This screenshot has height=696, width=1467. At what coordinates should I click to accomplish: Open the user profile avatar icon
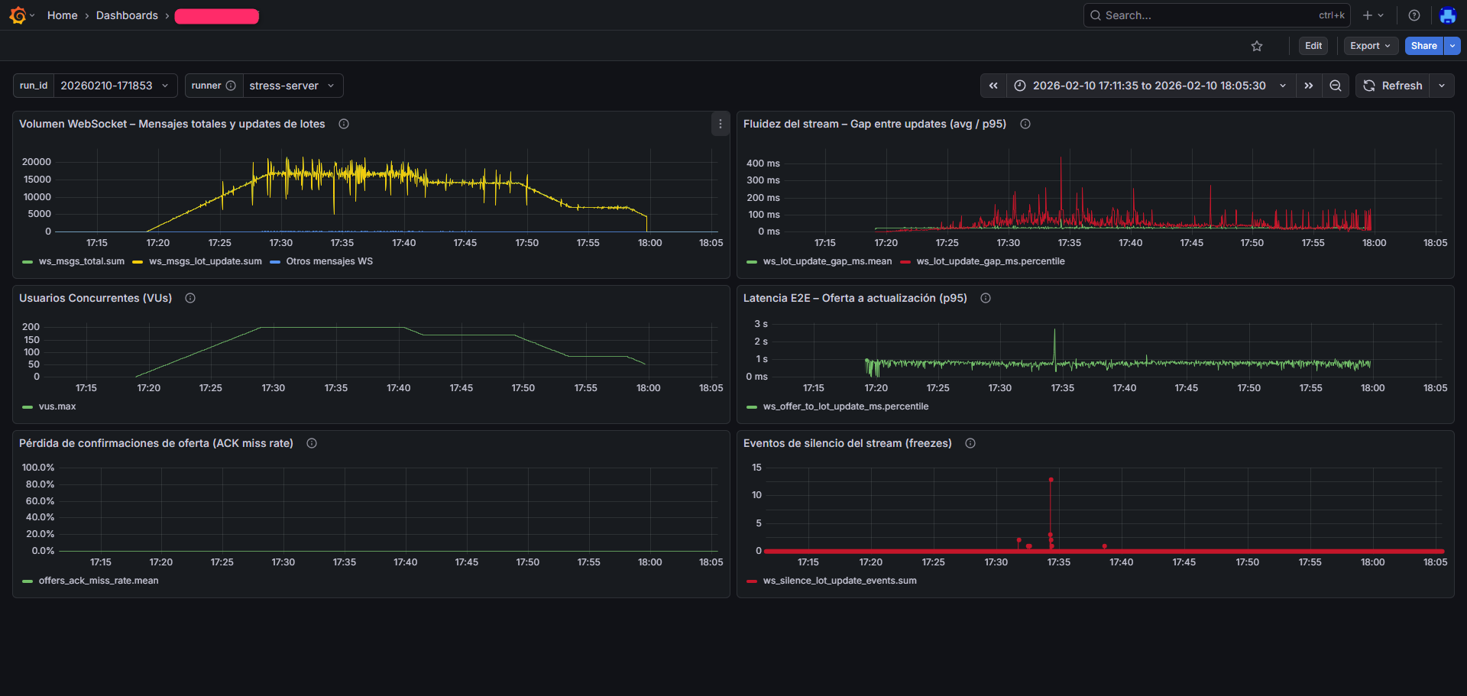(1447, 15)
